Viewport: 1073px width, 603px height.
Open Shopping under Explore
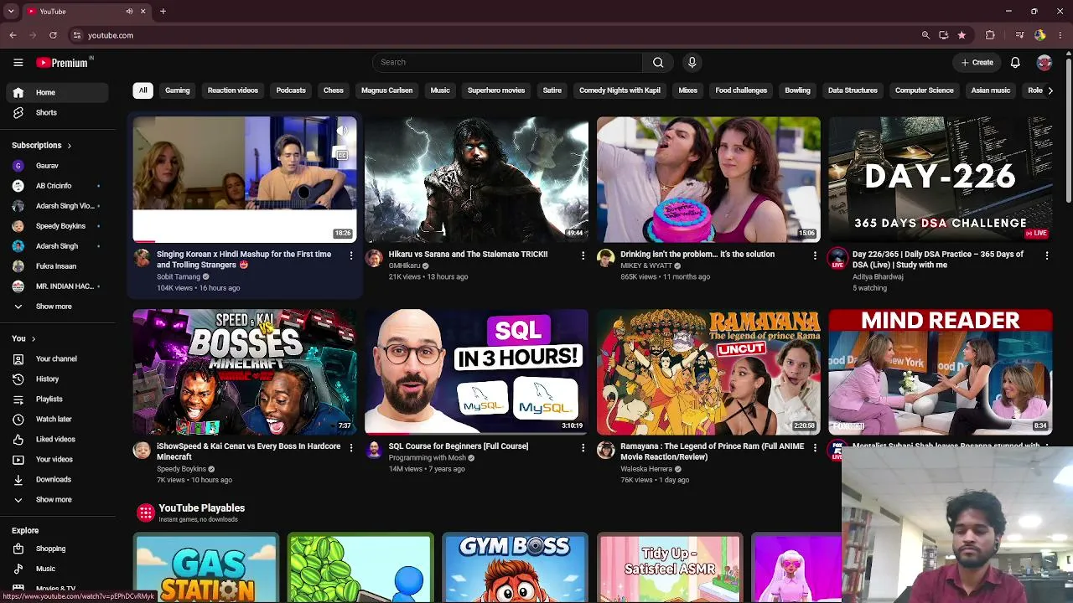coord(56,549)
